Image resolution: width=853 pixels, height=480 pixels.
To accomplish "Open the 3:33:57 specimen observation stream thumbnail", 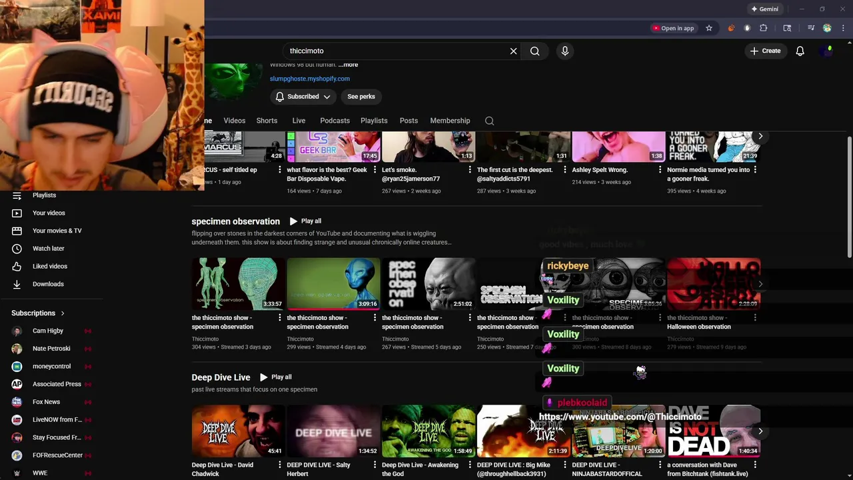I will 238,283.
